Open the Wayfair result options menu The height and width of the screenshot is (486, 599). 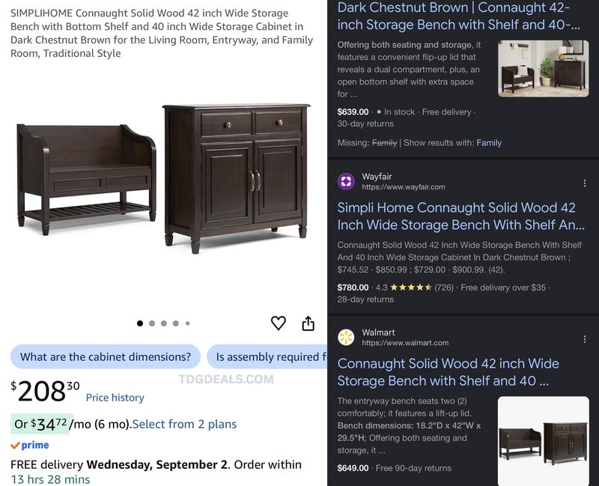[585, 183]
